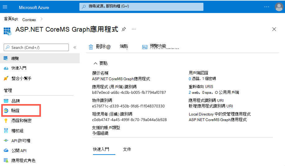285x166 pixels.
Task: Open 公開 API in the sidebar
Action: pyautogui.click(x=19, y=151)
